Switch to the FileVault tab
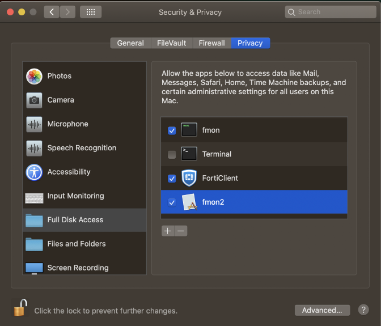The image size is (381, 326). coord(172,43)
